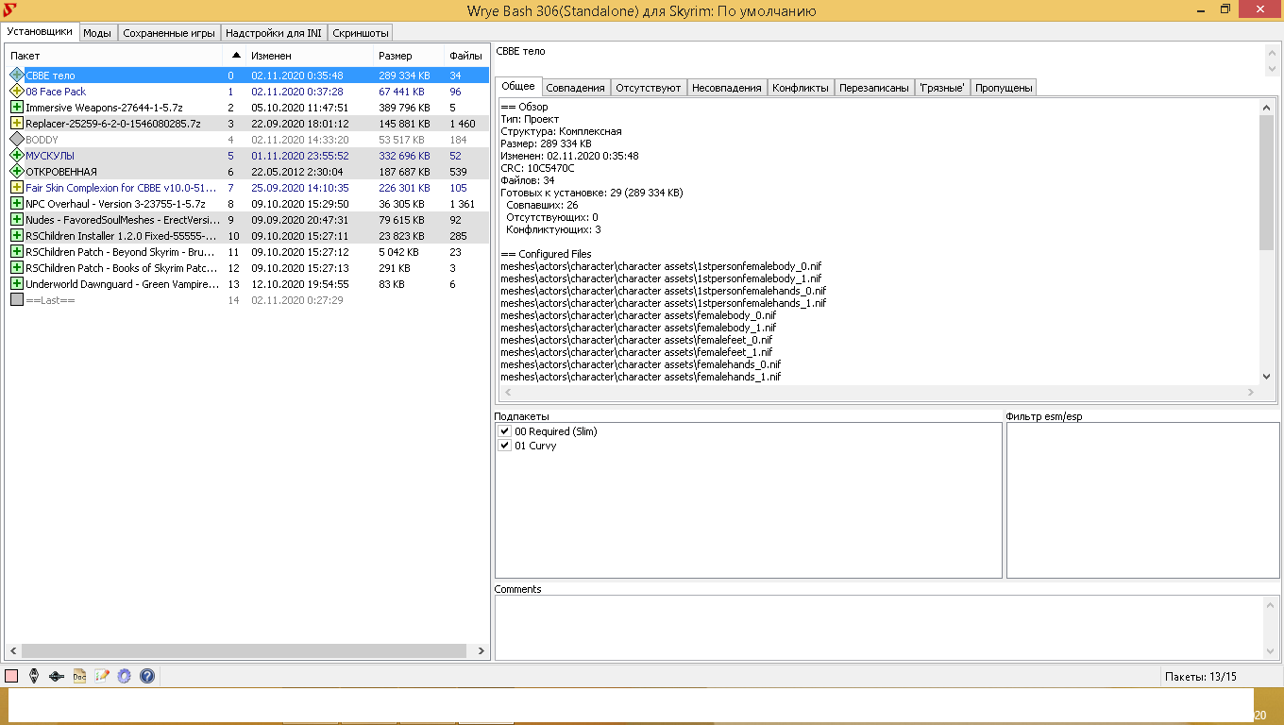The height and width of the screenshot is (725, 1284).
Task: Open settings via the gear icon
Action: point(124,676)
